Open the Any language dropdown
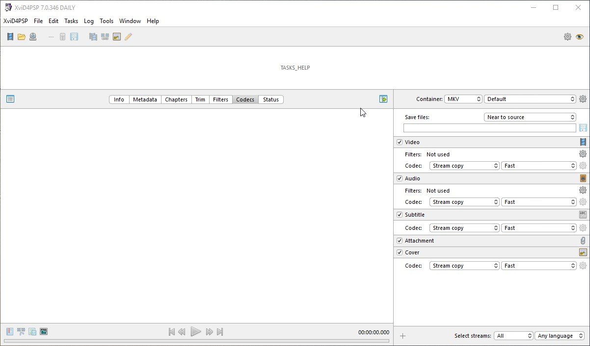The width and height of the screenshot is (590, 346). tap(560, 336)
